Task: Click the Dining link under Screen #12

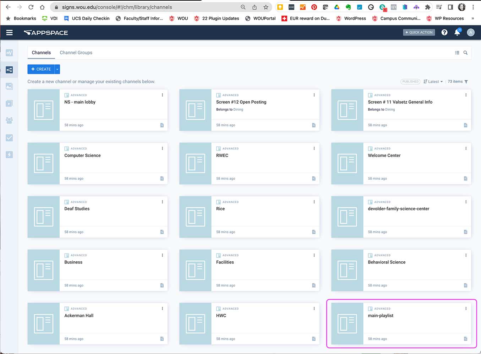Action: coord(238,110)
